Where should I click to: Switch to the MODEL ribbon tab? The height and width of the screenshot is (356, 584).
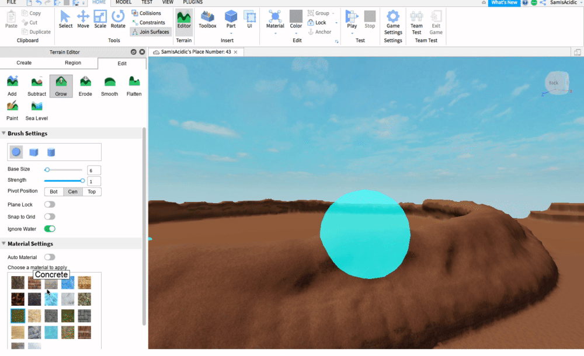point(123,2)
